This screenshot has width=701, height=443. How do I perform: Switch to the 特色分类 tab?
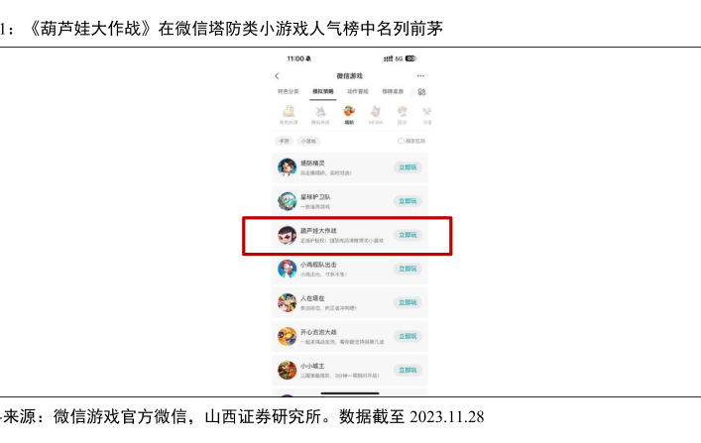pos(289,91)
